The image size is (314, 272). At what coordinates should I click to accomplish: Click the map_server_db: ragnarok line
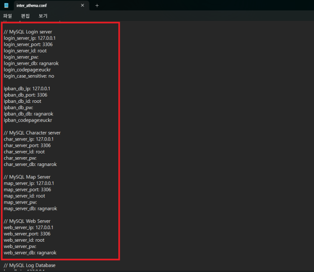pos(30,208)
